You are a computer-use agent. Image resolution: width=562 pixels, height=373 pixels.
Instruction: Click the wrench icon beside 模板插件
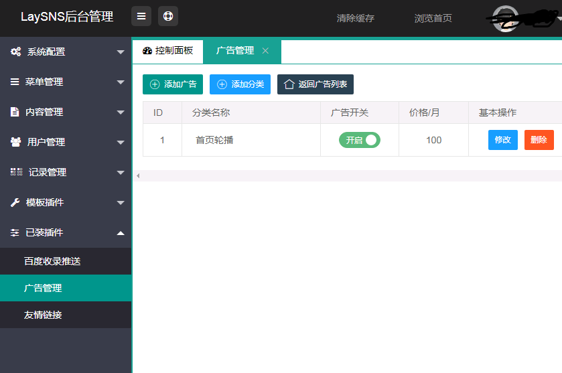[15, 202]
